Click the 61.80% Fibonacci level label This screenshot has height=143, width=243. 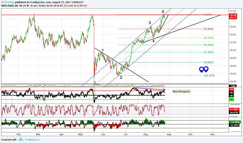click(x=208, y=52)
